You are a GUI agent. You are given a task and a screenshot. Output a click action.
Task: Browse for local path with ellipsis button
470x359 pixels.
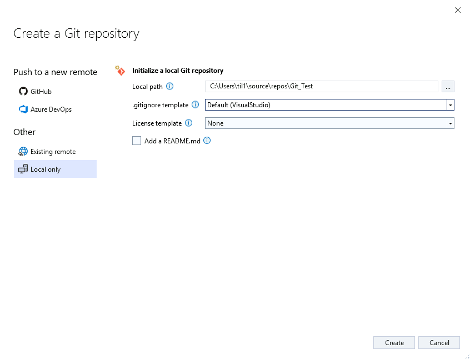pos(448,86)
